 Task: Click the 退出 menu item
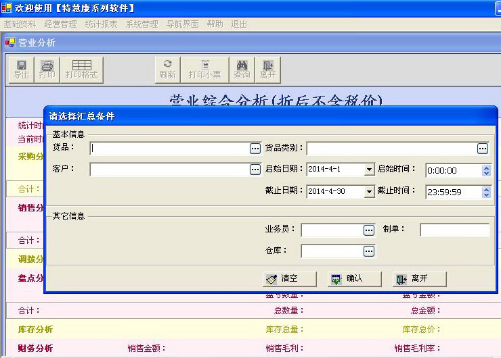click(x=239, y=24)
